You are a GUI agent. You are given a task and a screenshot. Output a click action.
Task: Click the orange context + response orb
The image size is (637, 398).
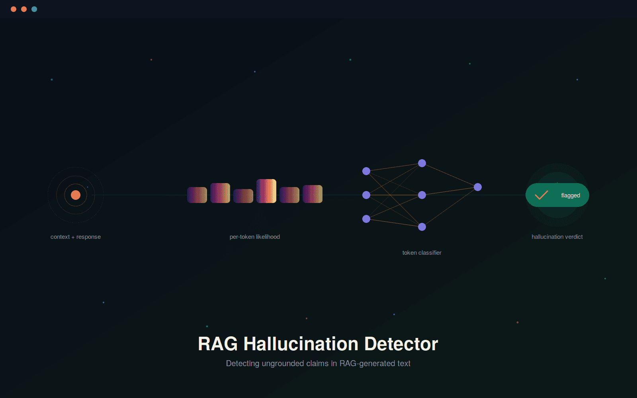76,195
